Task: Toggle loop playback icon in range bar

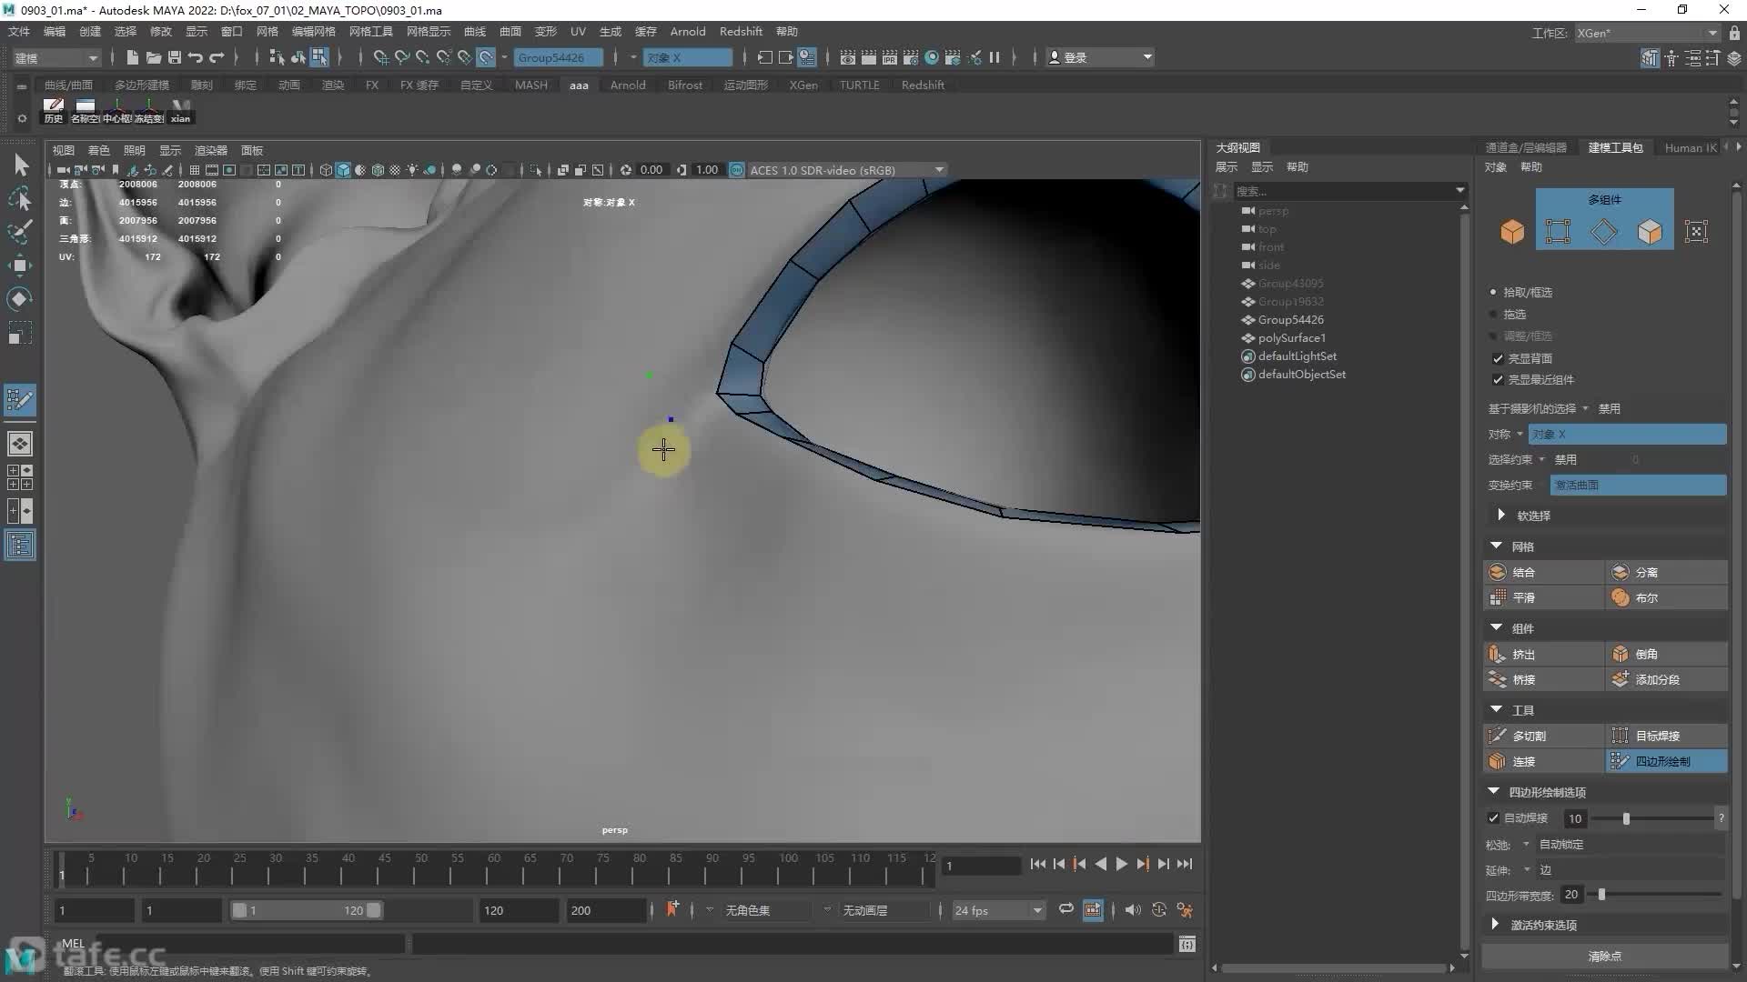Action: pos(1065,910)
